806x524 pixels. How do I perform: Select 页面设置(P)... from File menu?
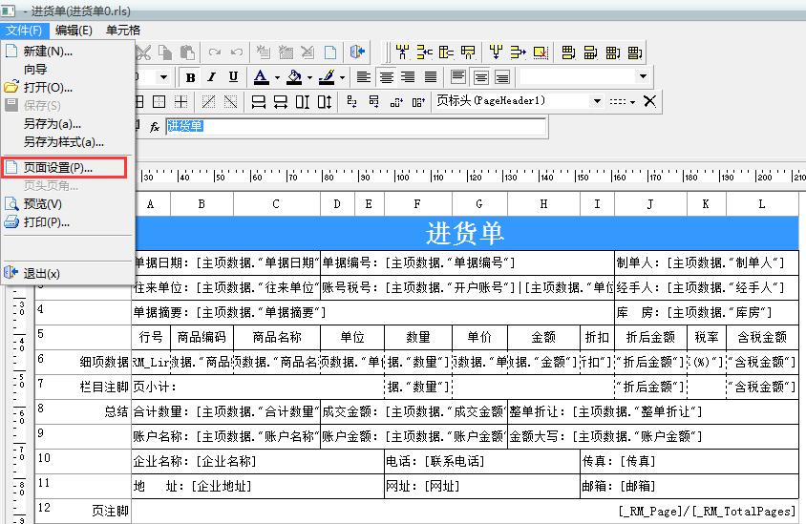(57, 168)
